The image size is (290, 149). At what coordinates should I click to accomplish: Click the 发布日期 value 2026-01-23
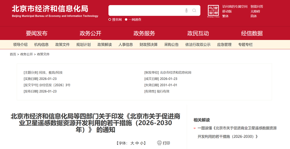(48, 91)
